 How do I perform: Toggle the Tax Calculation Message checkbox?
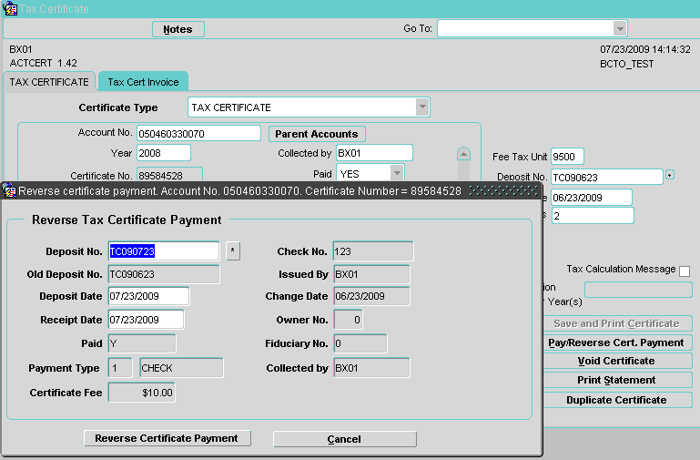[685, 271]
